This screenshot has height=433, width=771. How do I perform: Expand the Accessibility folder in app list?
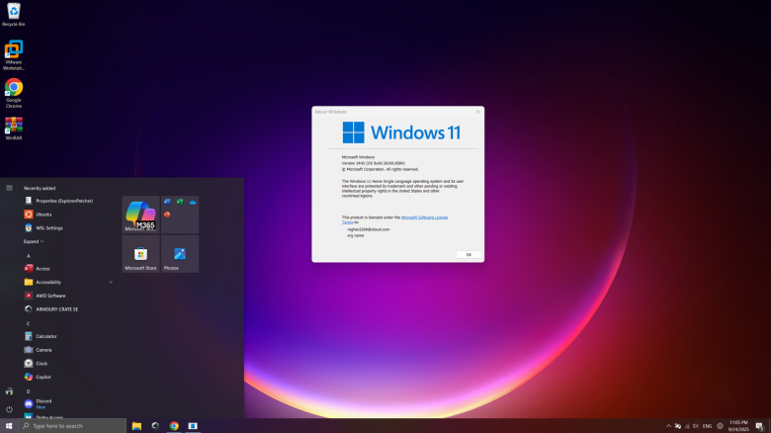pos(111,282)
